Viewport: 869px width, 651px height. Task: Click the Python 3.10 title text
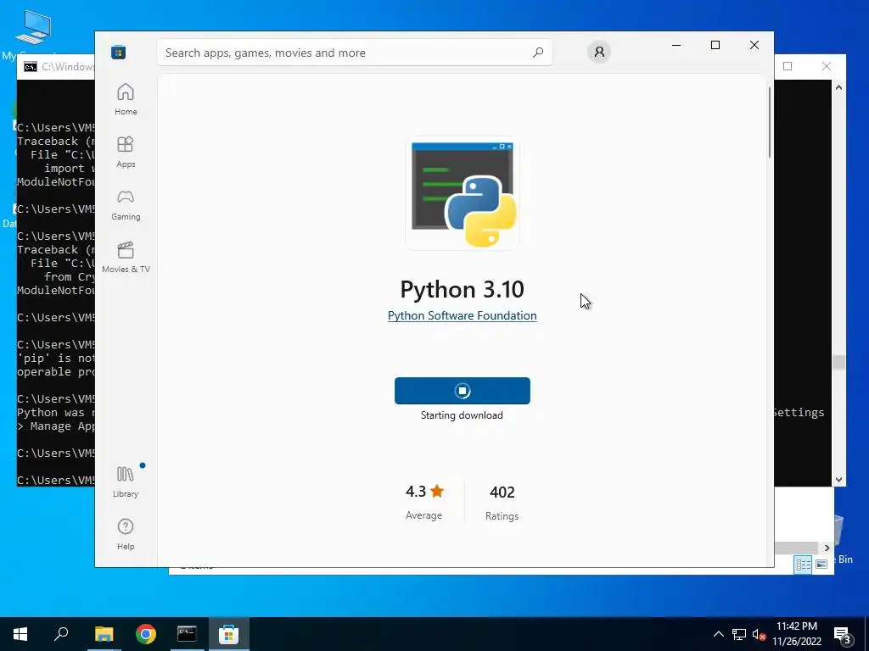463,289
